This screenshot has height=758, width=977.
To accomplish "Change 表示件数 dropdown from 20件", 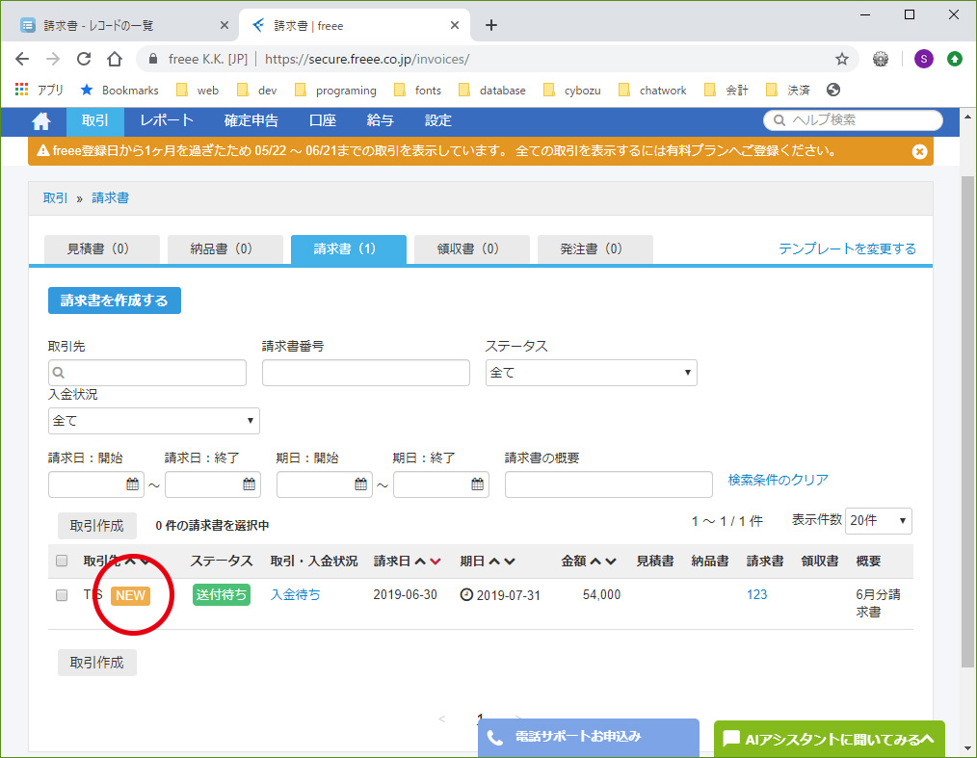I will [x=878, y=521].
